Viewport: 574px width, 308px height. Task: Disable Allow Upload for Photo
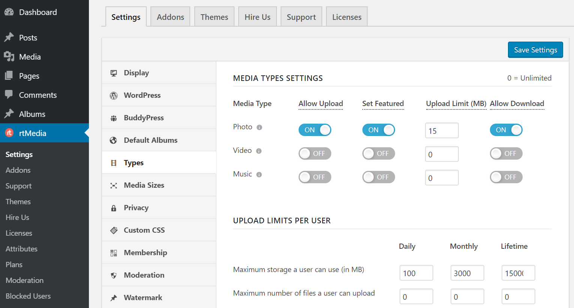315,130
